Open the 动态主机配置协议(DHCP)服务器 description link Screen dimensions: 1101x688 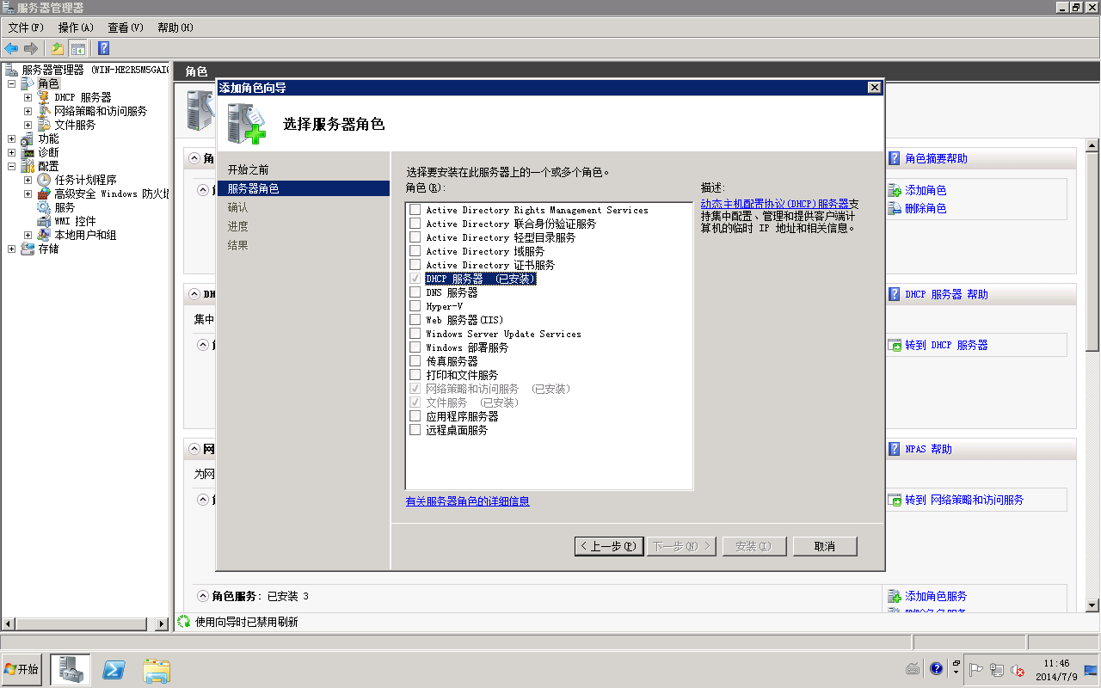(775, 204)
